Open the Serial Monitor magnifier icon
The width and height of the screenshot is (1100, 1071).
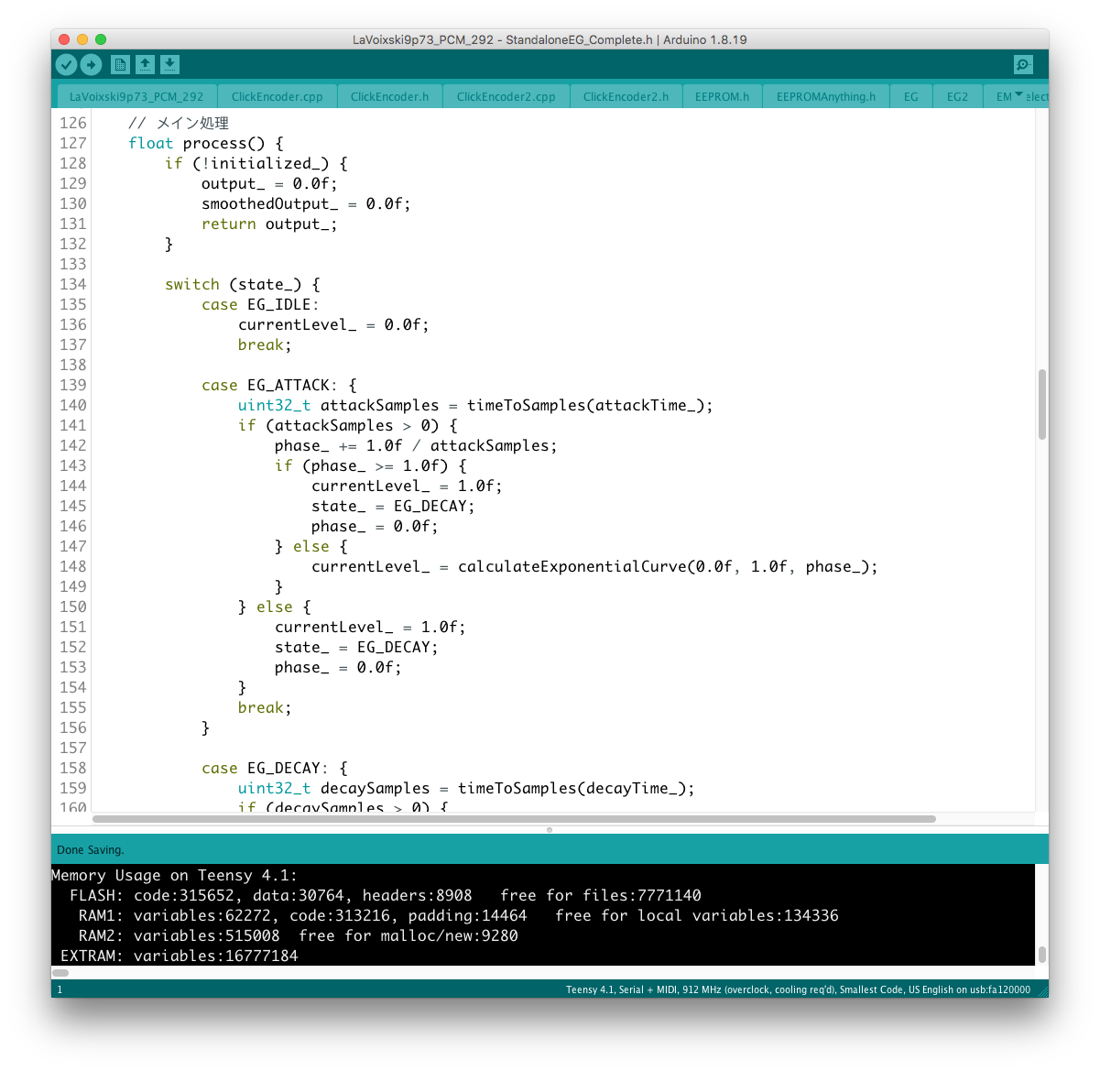click(1023, 64)
